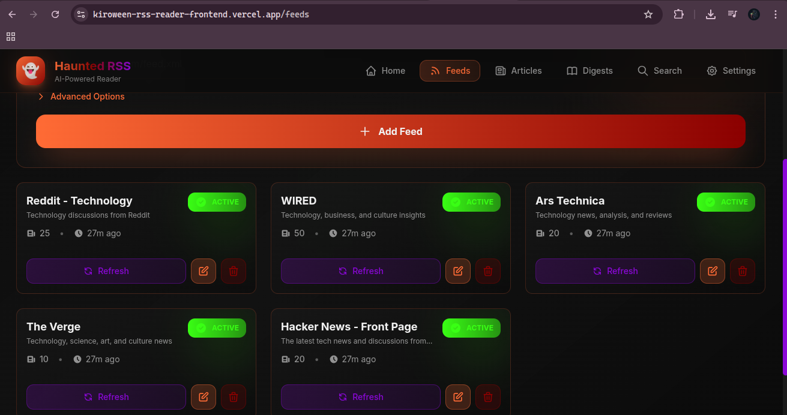This screenshot has height=415, width=787.
Task: Click the Ars Technica feed title
Action: click(570, 201)
